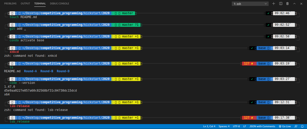Click 'Ln 3, Col 4' cursor position
This screenshot has width=307, height=129.
(x=209, y=126)
